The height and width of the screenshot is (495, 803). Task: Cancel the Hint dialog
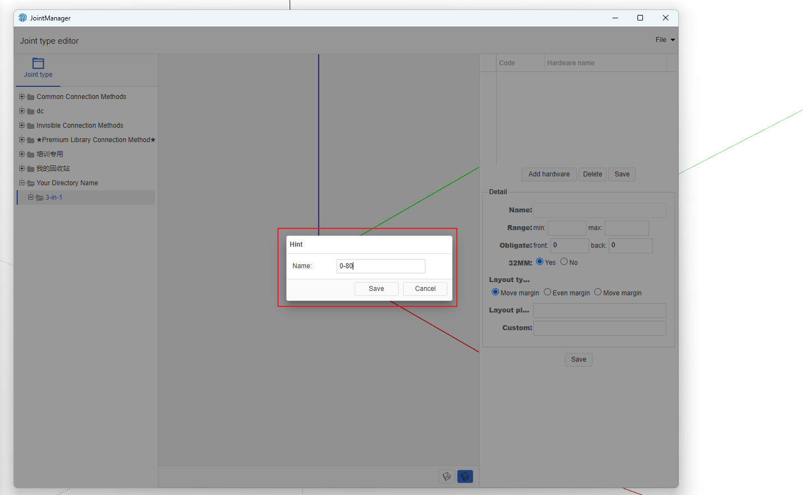pos(425,289)
